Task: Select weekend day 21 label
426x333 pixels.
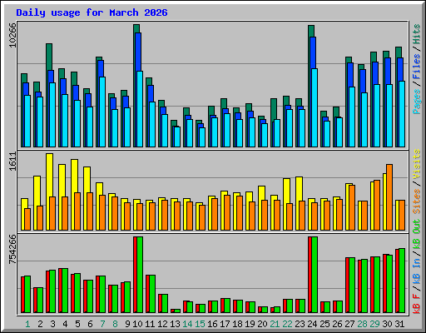Action: [275, 324]
